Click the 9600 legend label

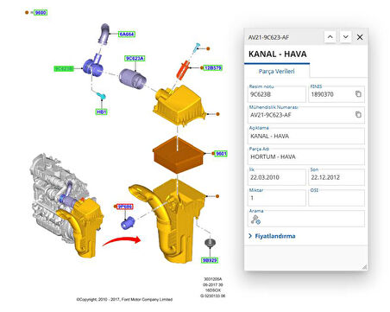coord(41,12)
